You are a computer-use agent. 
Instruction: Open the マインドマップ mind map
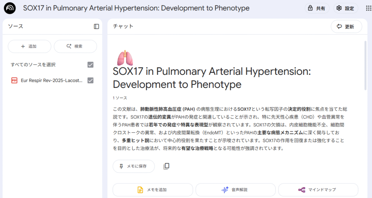coord(318,190)
